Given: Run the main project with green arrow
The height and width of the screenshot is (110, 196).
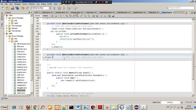Looking at the screenshot, I should (x=64, y=8).
